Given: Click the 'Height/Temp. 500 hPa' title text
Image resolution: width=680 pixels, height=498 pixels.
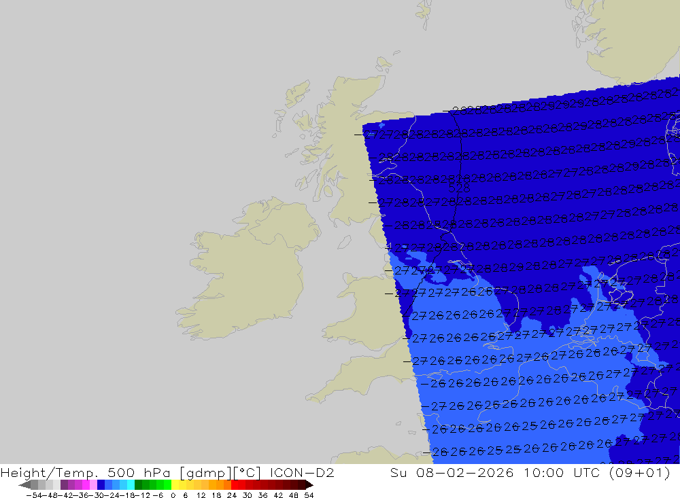Looking at the screenshot, I should (x=86, y=472).
